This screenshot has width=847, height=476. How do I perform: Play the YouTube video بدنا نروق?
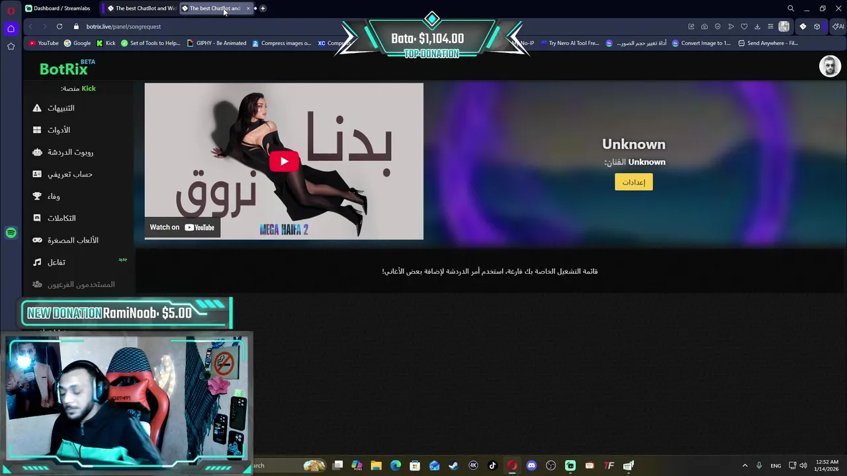click(284, 161)
